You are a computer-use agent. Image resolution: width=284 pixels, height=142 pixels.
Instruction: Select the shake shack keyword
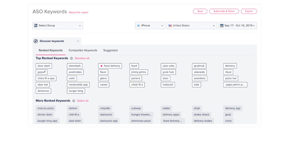[202, 115]
